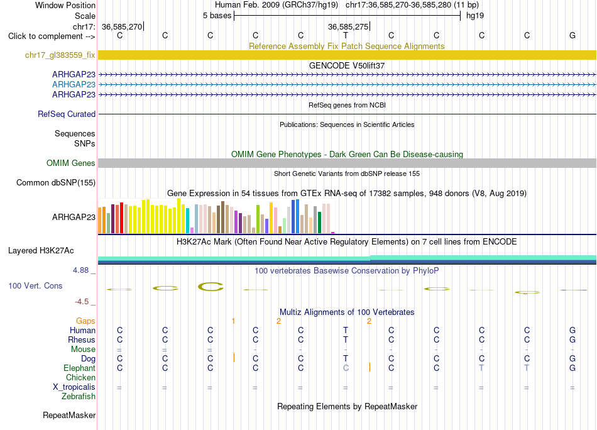The width and height of the screenshot is (597, 430).
Task: Click ARHGAP23 label beside the GTEx bar chart
Action: [x=74, y=217]
